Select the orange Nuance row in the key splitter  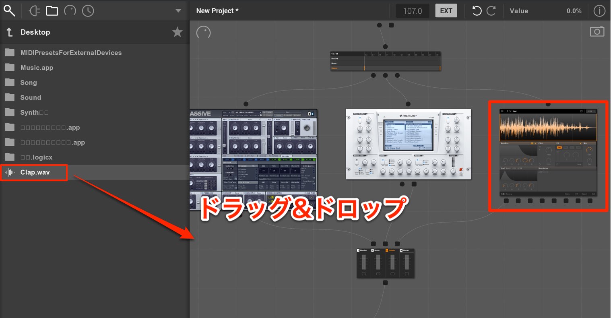pos(386,68)
